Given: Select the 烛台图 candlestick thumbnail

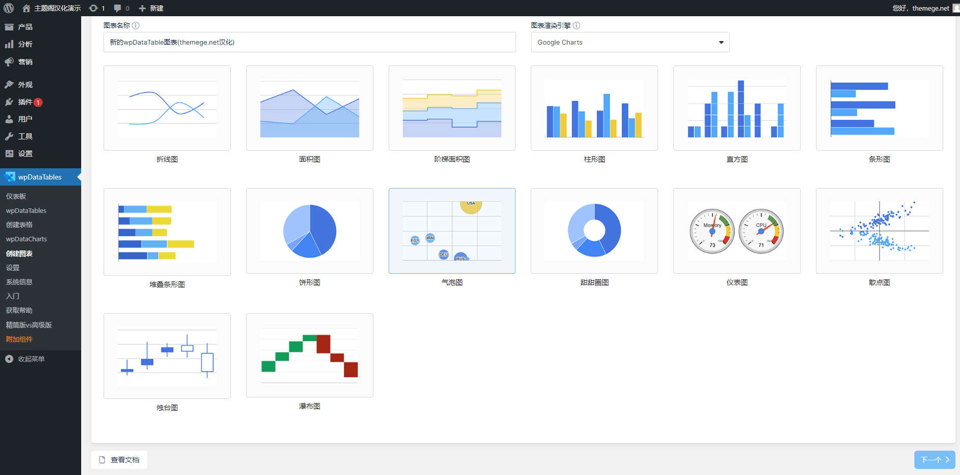Looking at the screenshot, I should tap(167, 356).
